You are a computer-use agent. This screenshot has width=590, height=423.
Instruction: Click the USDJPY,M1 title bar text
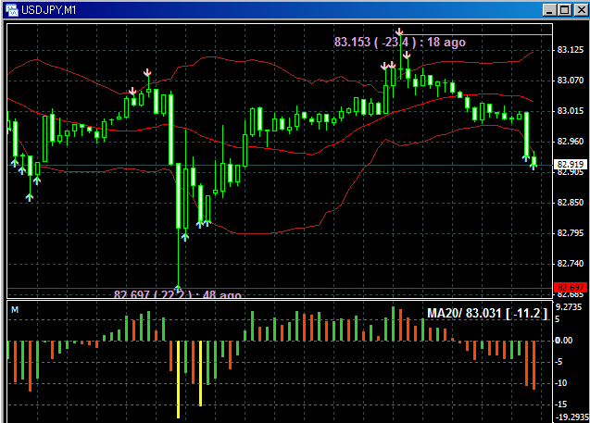point(48,9)
